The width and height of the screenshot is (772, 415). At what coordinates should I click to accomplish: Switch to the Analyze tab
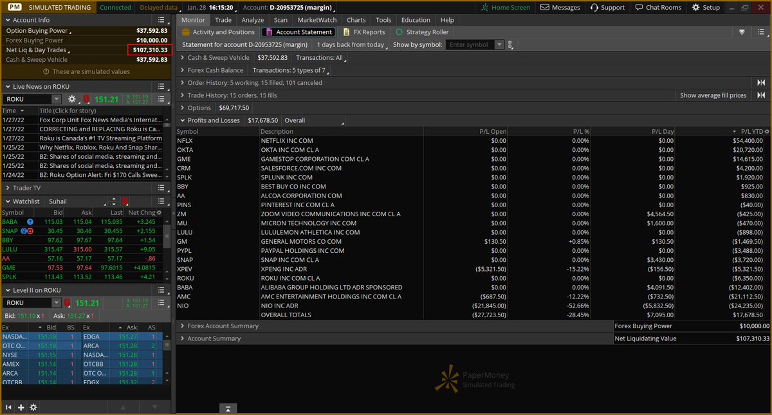(x=252, y=20)
